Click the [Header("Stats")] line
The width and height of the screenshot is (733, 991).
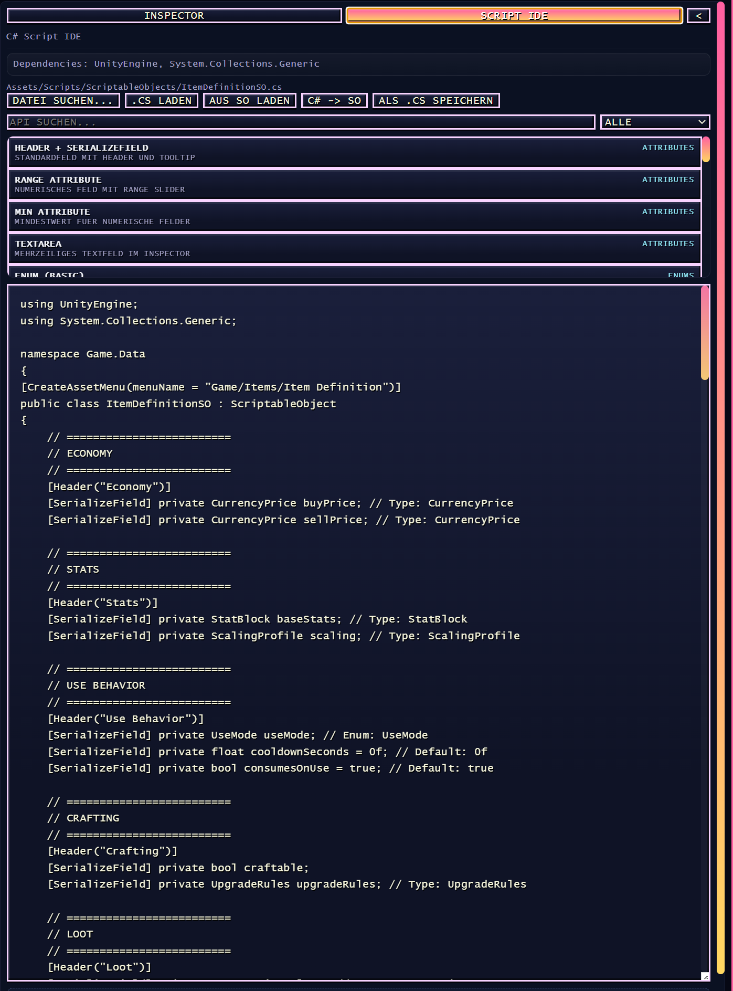point(103,603)
